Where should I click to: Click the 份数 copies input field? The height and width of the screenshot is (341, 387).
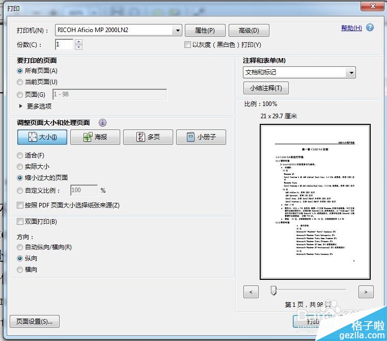pos(65,45)
